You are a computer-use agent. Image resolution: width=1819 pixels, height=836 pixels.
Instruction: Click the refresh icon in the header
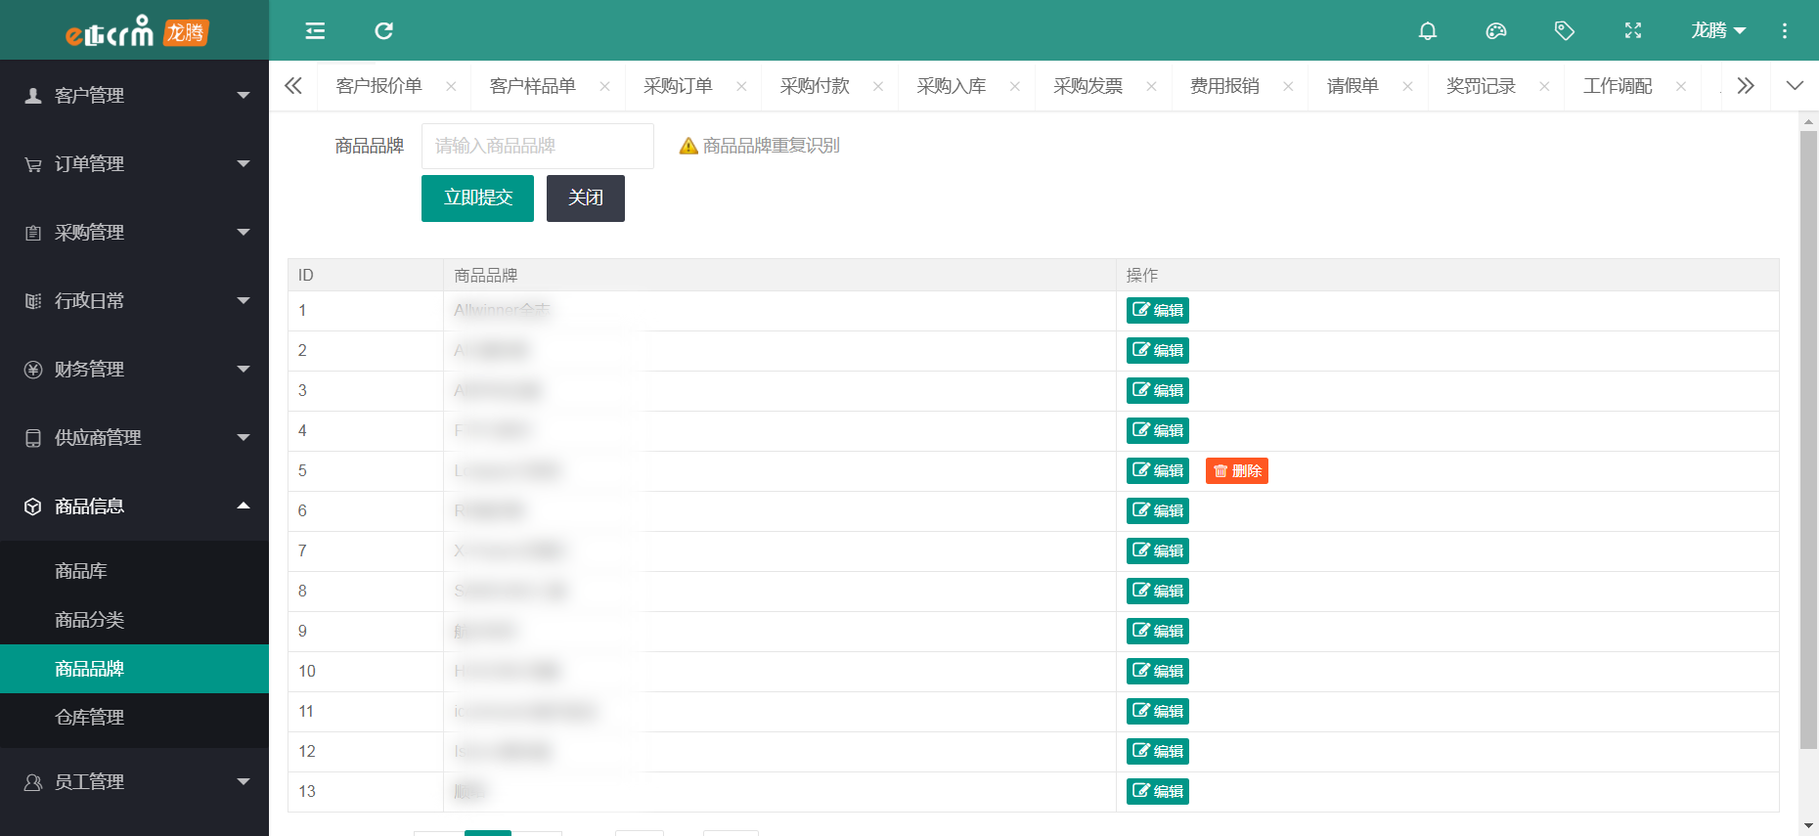(x=383, y=31)
